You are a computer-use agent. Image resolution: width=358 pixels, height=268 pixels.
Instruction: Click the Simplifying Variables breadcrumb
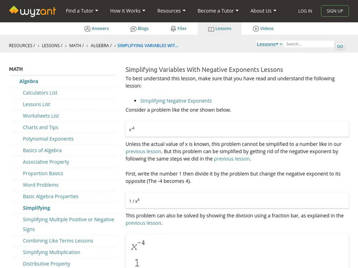point(148,46)
